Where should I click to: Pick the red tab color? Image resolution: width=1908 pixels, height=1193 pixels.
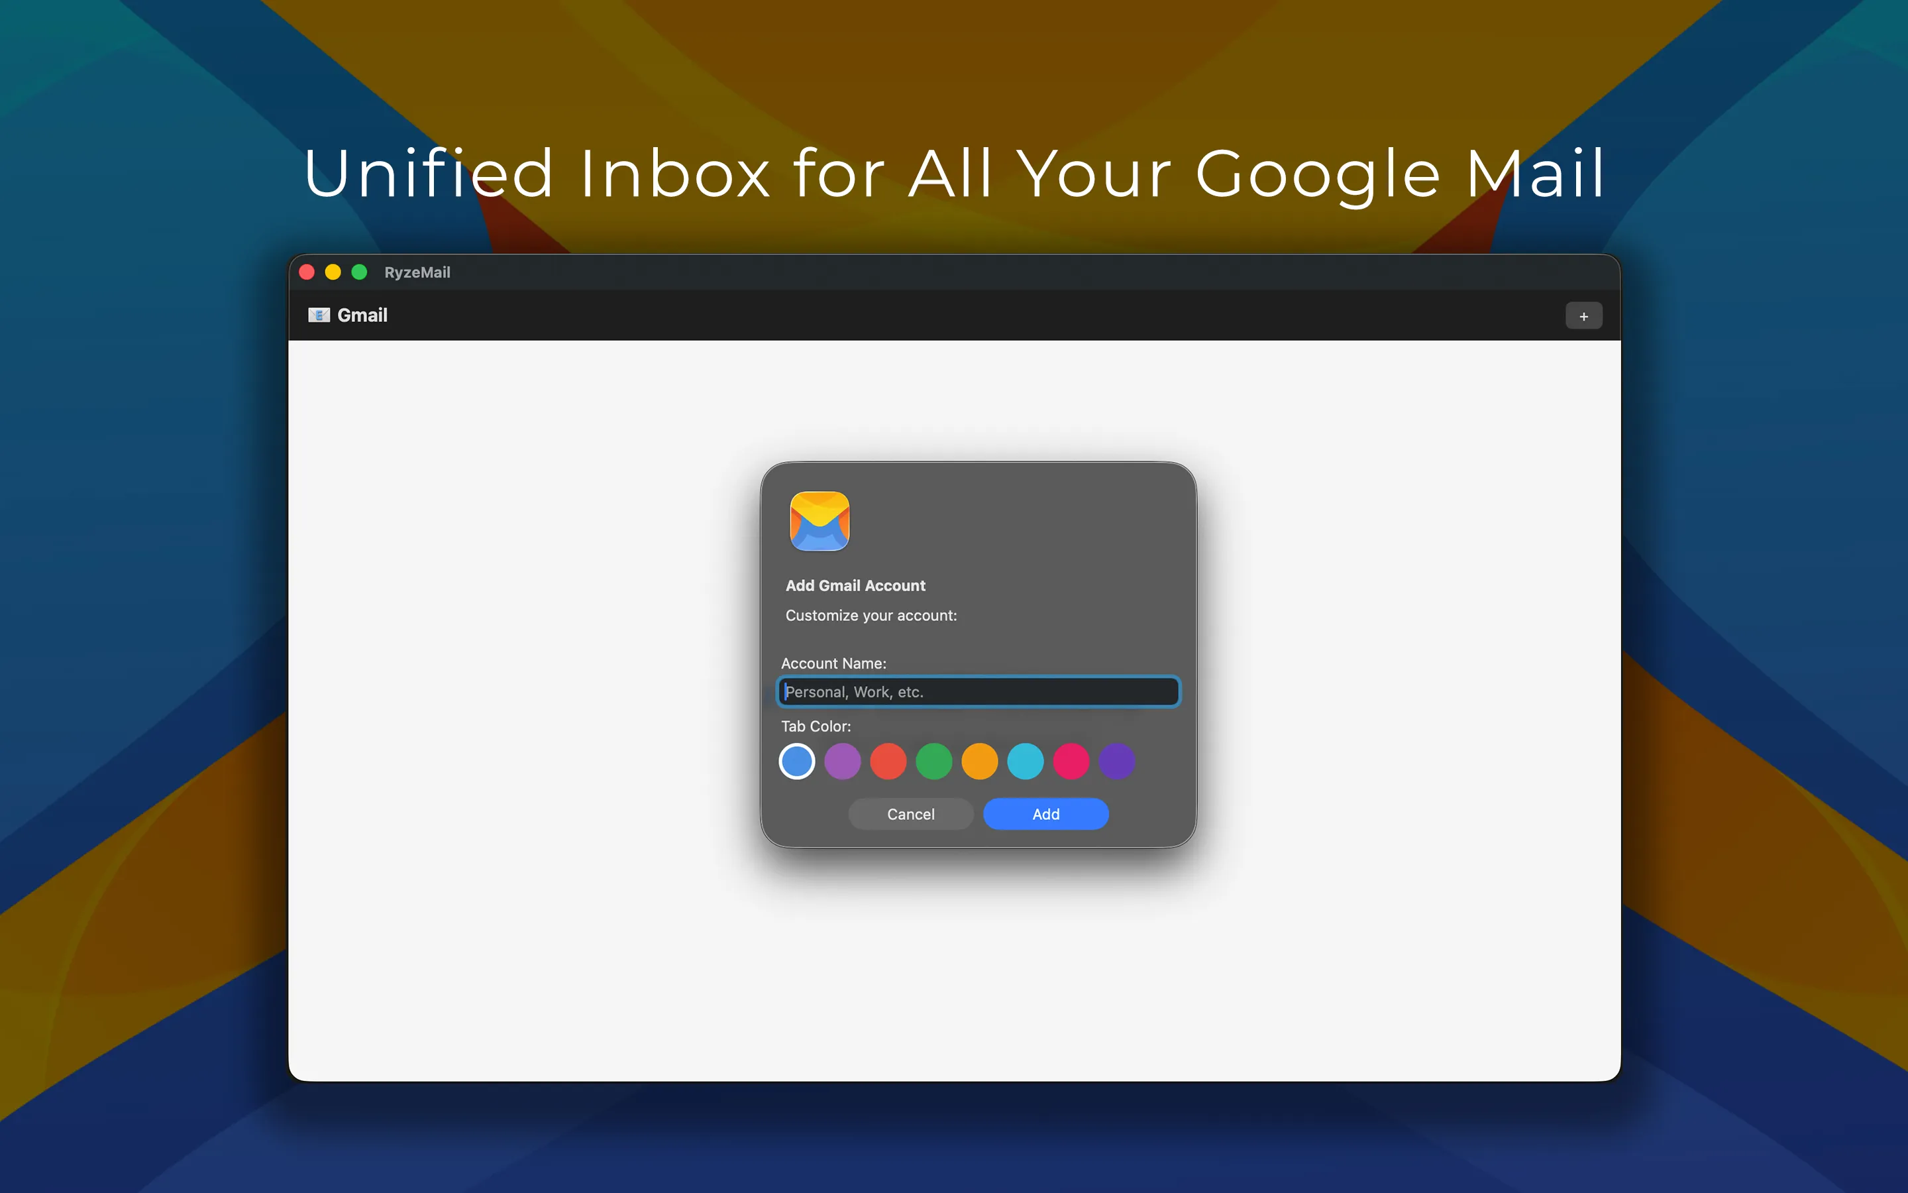click(x=888, y=761)
